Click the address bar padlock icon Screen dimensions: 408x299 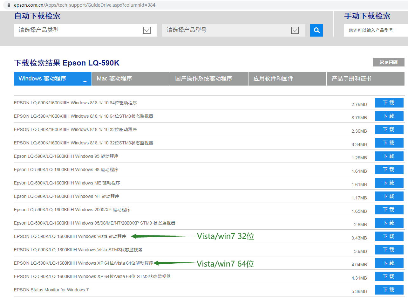tap(9, 5)
